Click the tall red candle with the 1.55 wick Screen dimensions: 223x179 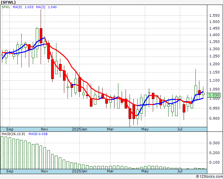click(41, 36)
